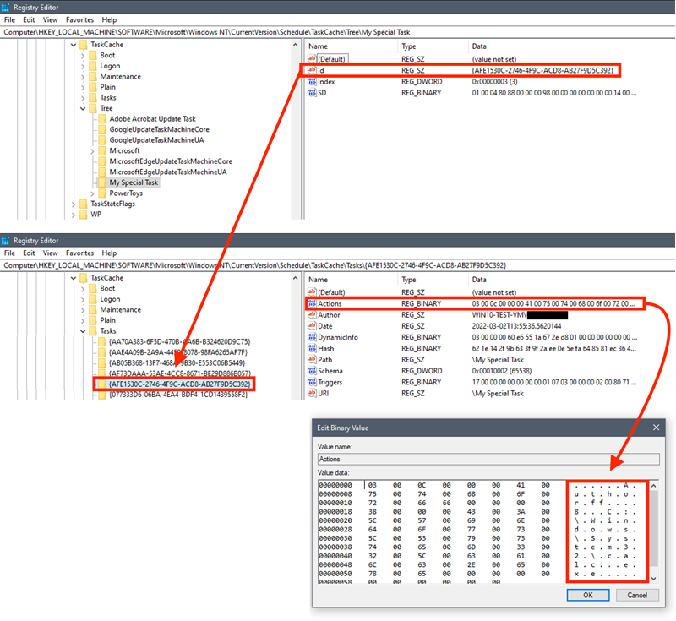
Task: Click OK in the Edit Binary Value dialog
Action: click(x=587, y=595)
